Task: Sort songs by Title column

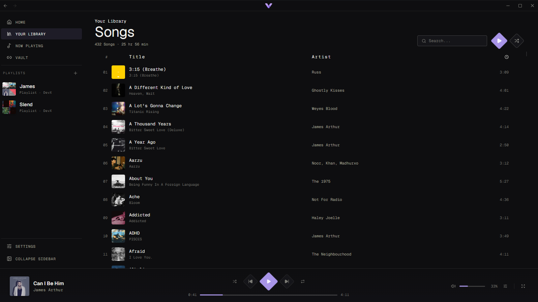Action: pyautogui.click(x=137, y=57)
